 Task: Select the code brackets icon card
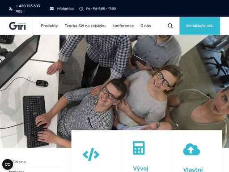(91, 155)
